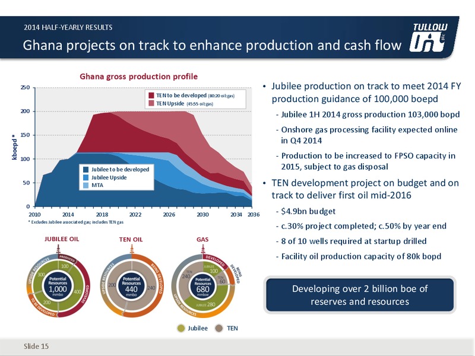The width and height of the screenshot is (475, 356).
Task: Click the 2030 x-axis year label
Action: click(x=202, y=215)
